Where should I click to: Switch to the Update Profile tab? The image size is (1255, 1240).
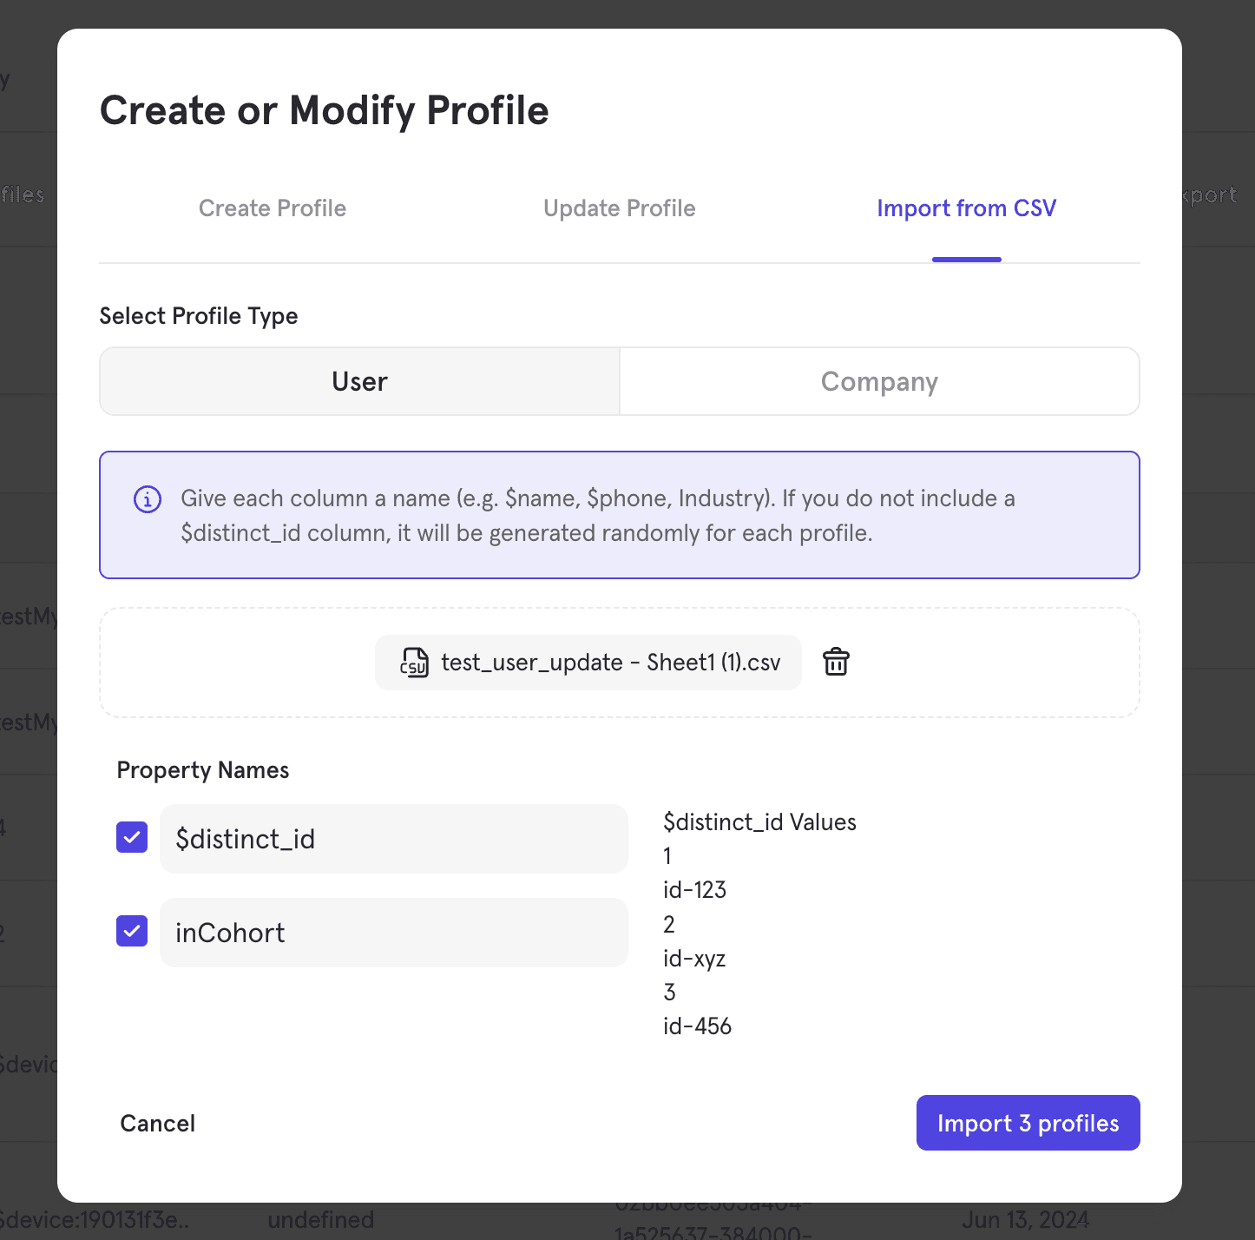click(619, 208)
